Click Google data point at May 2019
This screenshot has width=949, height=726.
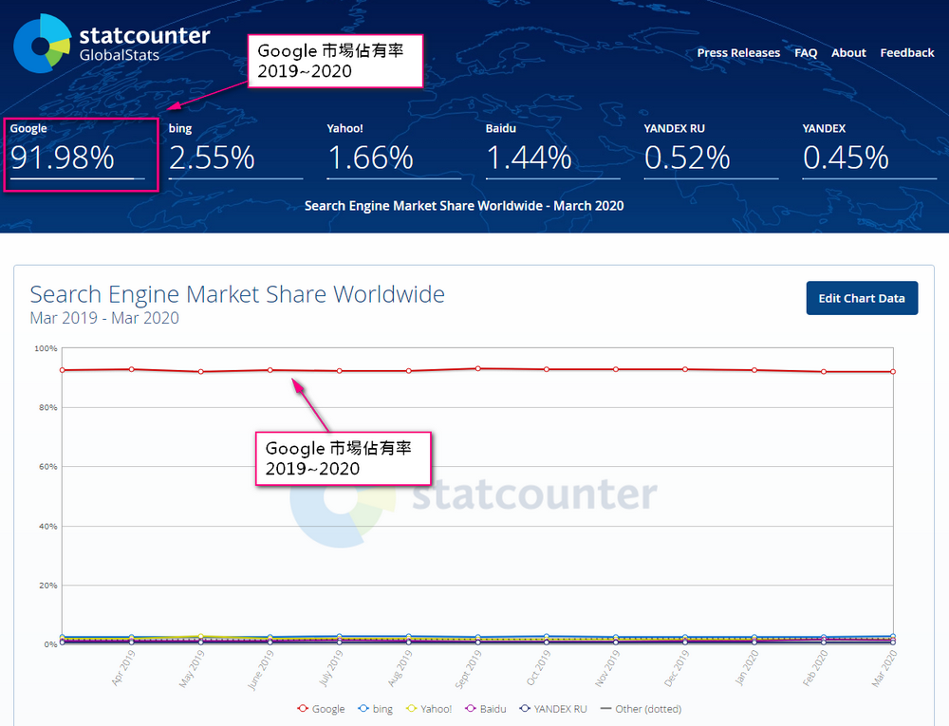pyautogui.click(x=201, y=371)
